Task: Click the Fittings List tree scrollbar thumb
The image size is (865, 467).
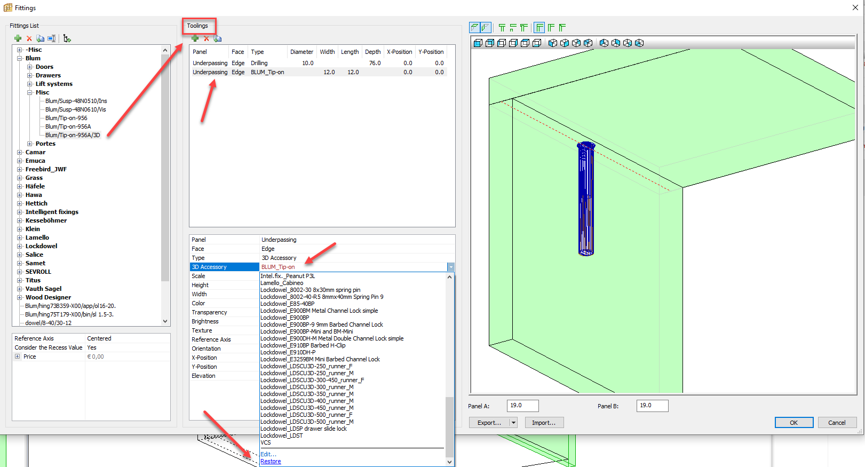Action: (x=165, y=168)
